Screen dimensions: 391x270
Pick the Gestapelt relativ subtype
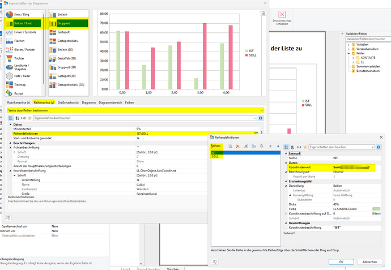tap(69, 41)
